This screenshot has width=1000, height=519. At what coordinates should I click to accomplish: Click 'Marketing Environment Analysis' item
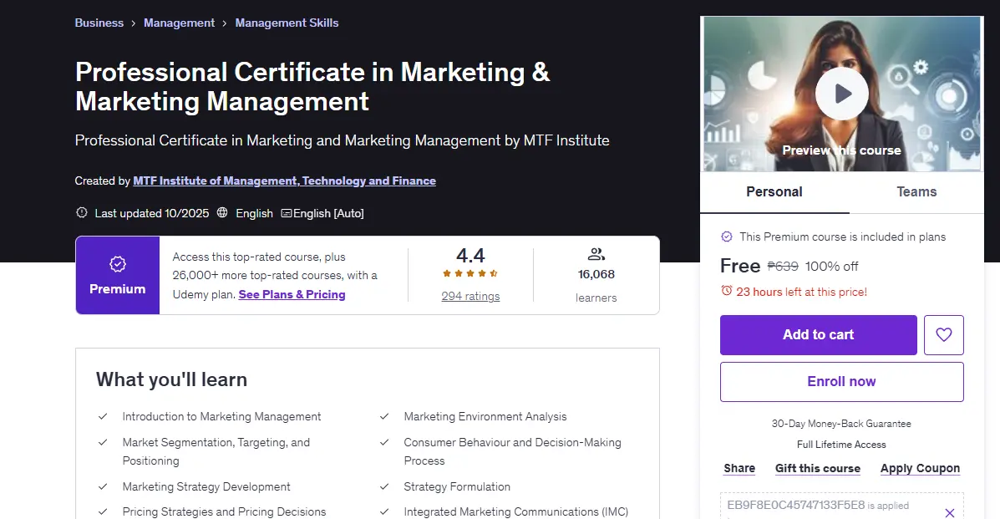pyautogui.click(x=485, y=416)
